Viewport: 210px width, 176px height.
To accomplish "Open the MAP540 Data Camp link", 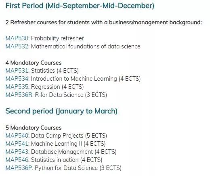I will (x=17, y=136).
